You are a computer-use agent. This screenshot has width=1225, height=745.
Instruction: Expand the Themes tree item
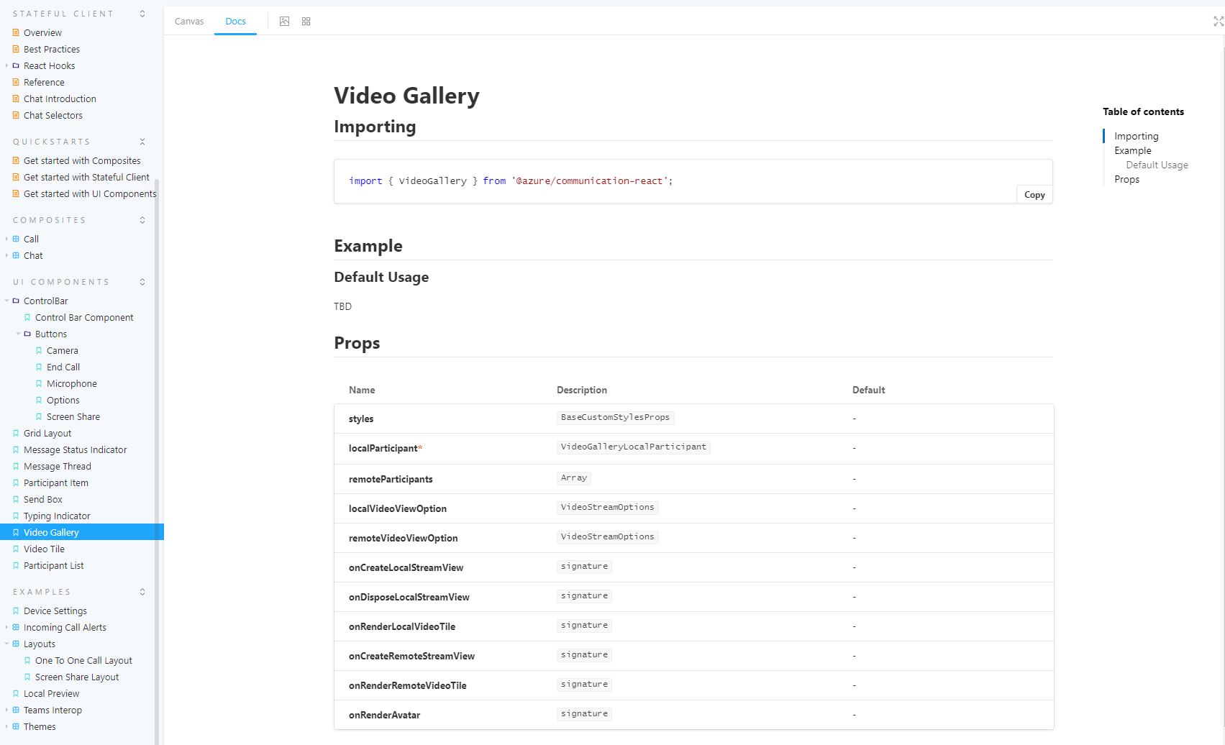pos(7,726)
